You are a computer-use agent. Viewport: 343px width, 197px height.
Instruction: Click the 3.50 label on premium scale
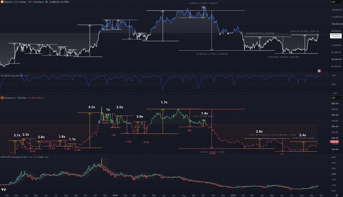333,157
